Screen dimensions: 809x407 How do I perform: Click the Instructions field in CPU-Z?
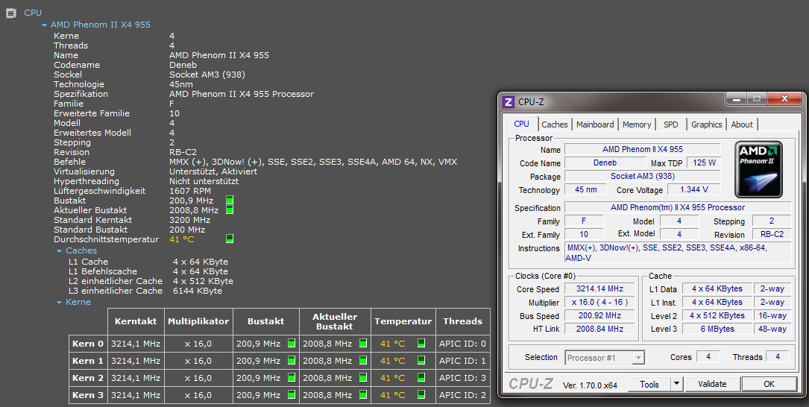click(x=678, y=253)
